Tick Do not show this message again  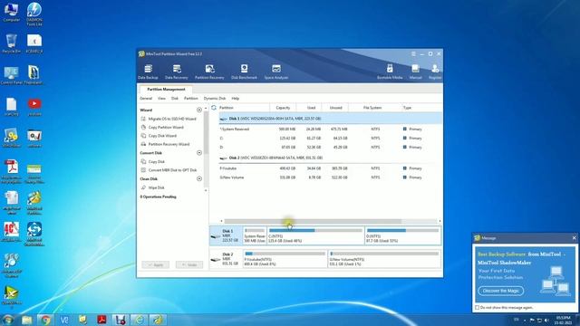(478, 308)
